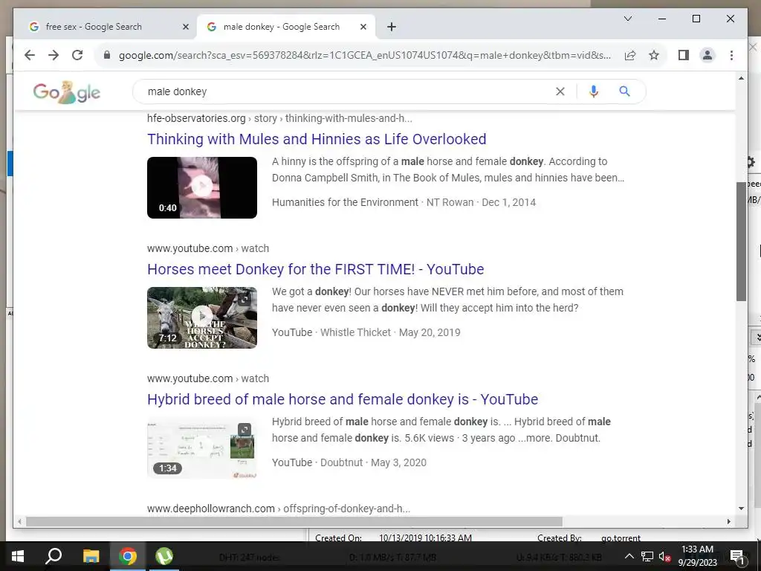Image resolution: width=761 pixels, height=571 pixels.
Task: Open 'Hybrid breed of male horse and female donkey' link
Action: pyautogui.click(x=343, y=399)
